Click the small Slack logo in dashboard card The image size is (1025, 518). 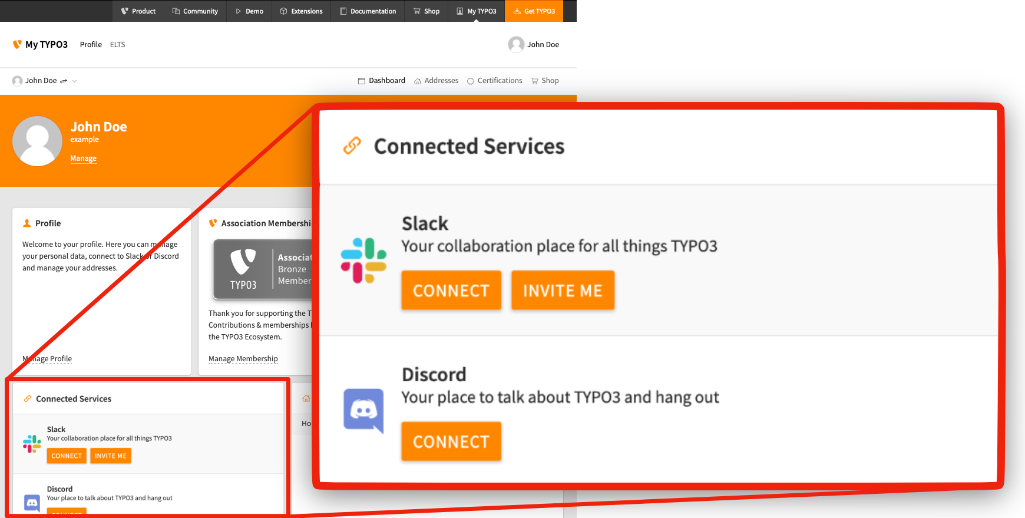(32, 444)
